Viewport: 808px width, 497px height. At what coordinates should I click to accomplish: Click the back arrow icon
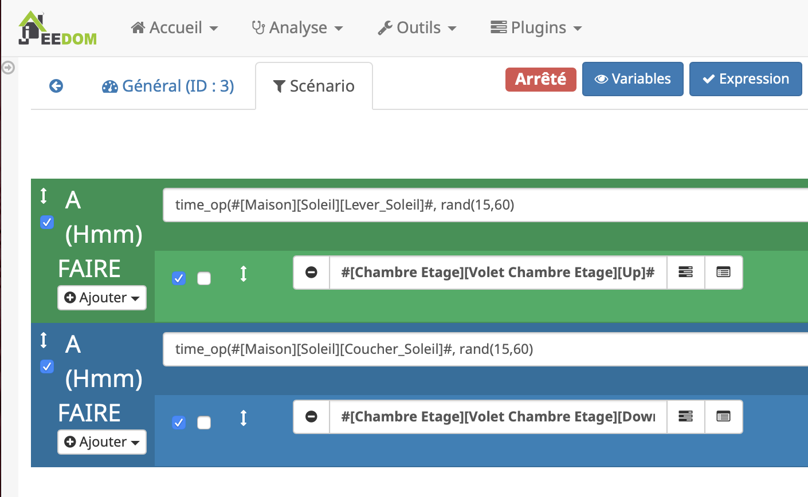coord(56,86)
